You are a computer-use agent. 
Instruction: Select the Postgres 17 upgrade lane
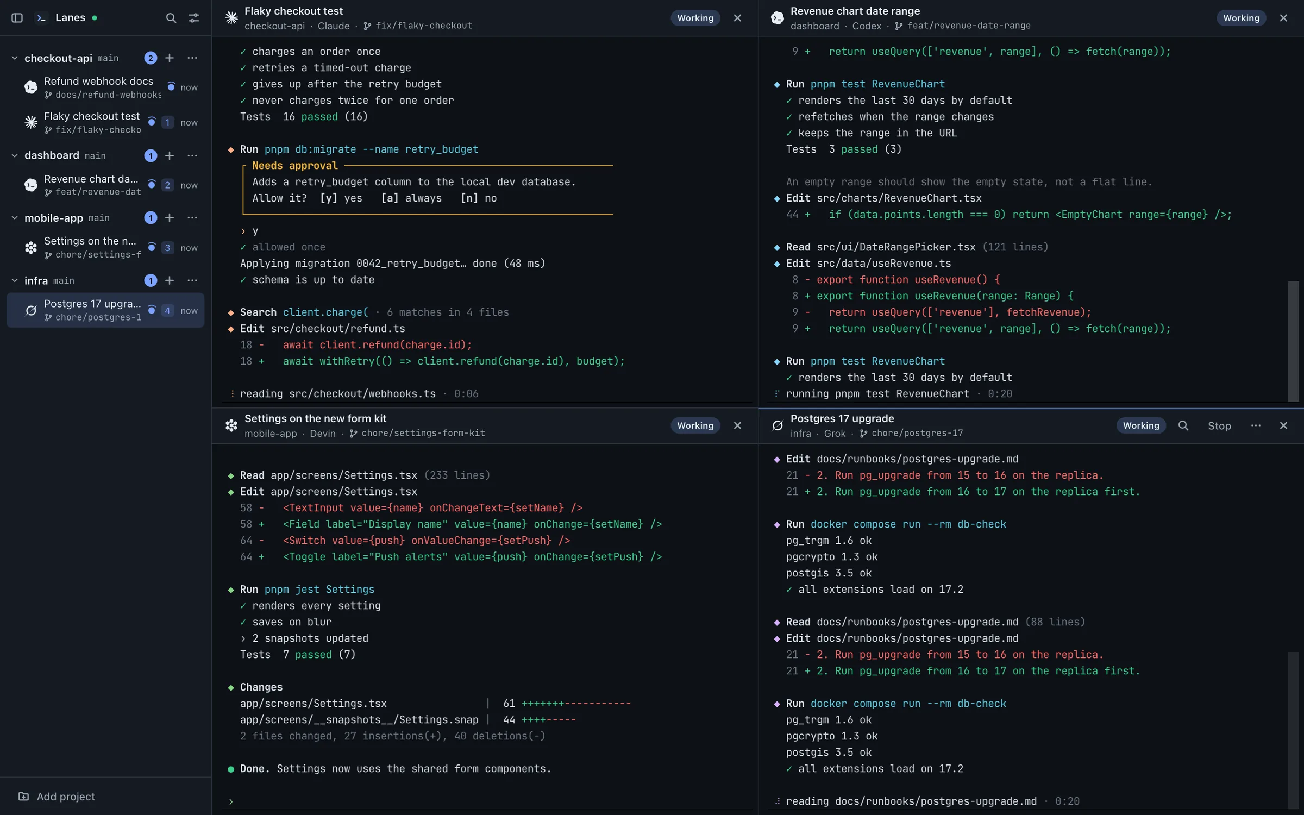(x=105, y=310)
